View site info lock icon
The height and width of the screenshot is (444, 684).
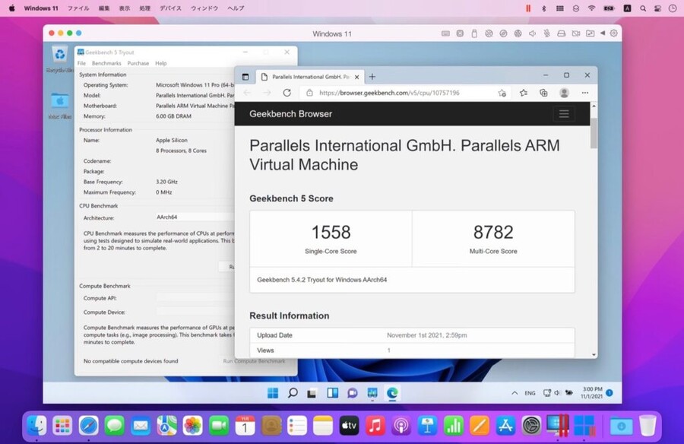click(309, 93)
